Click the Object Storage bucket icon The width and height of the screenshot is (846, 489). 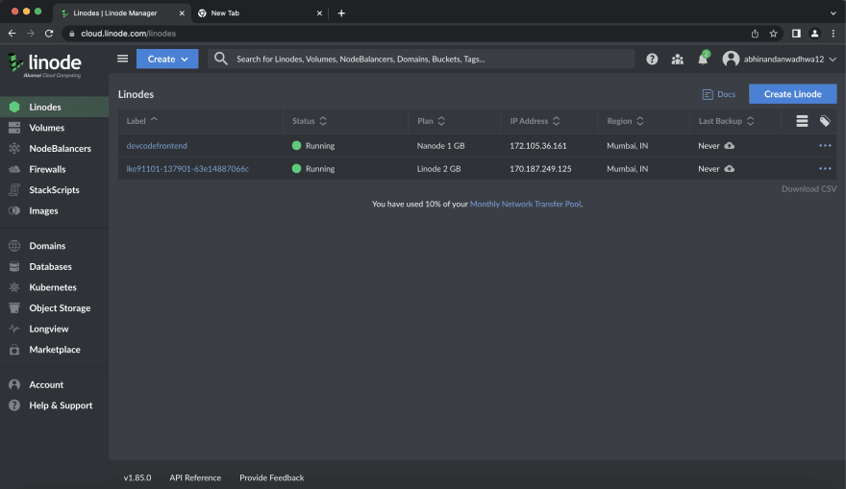[14, 307]
